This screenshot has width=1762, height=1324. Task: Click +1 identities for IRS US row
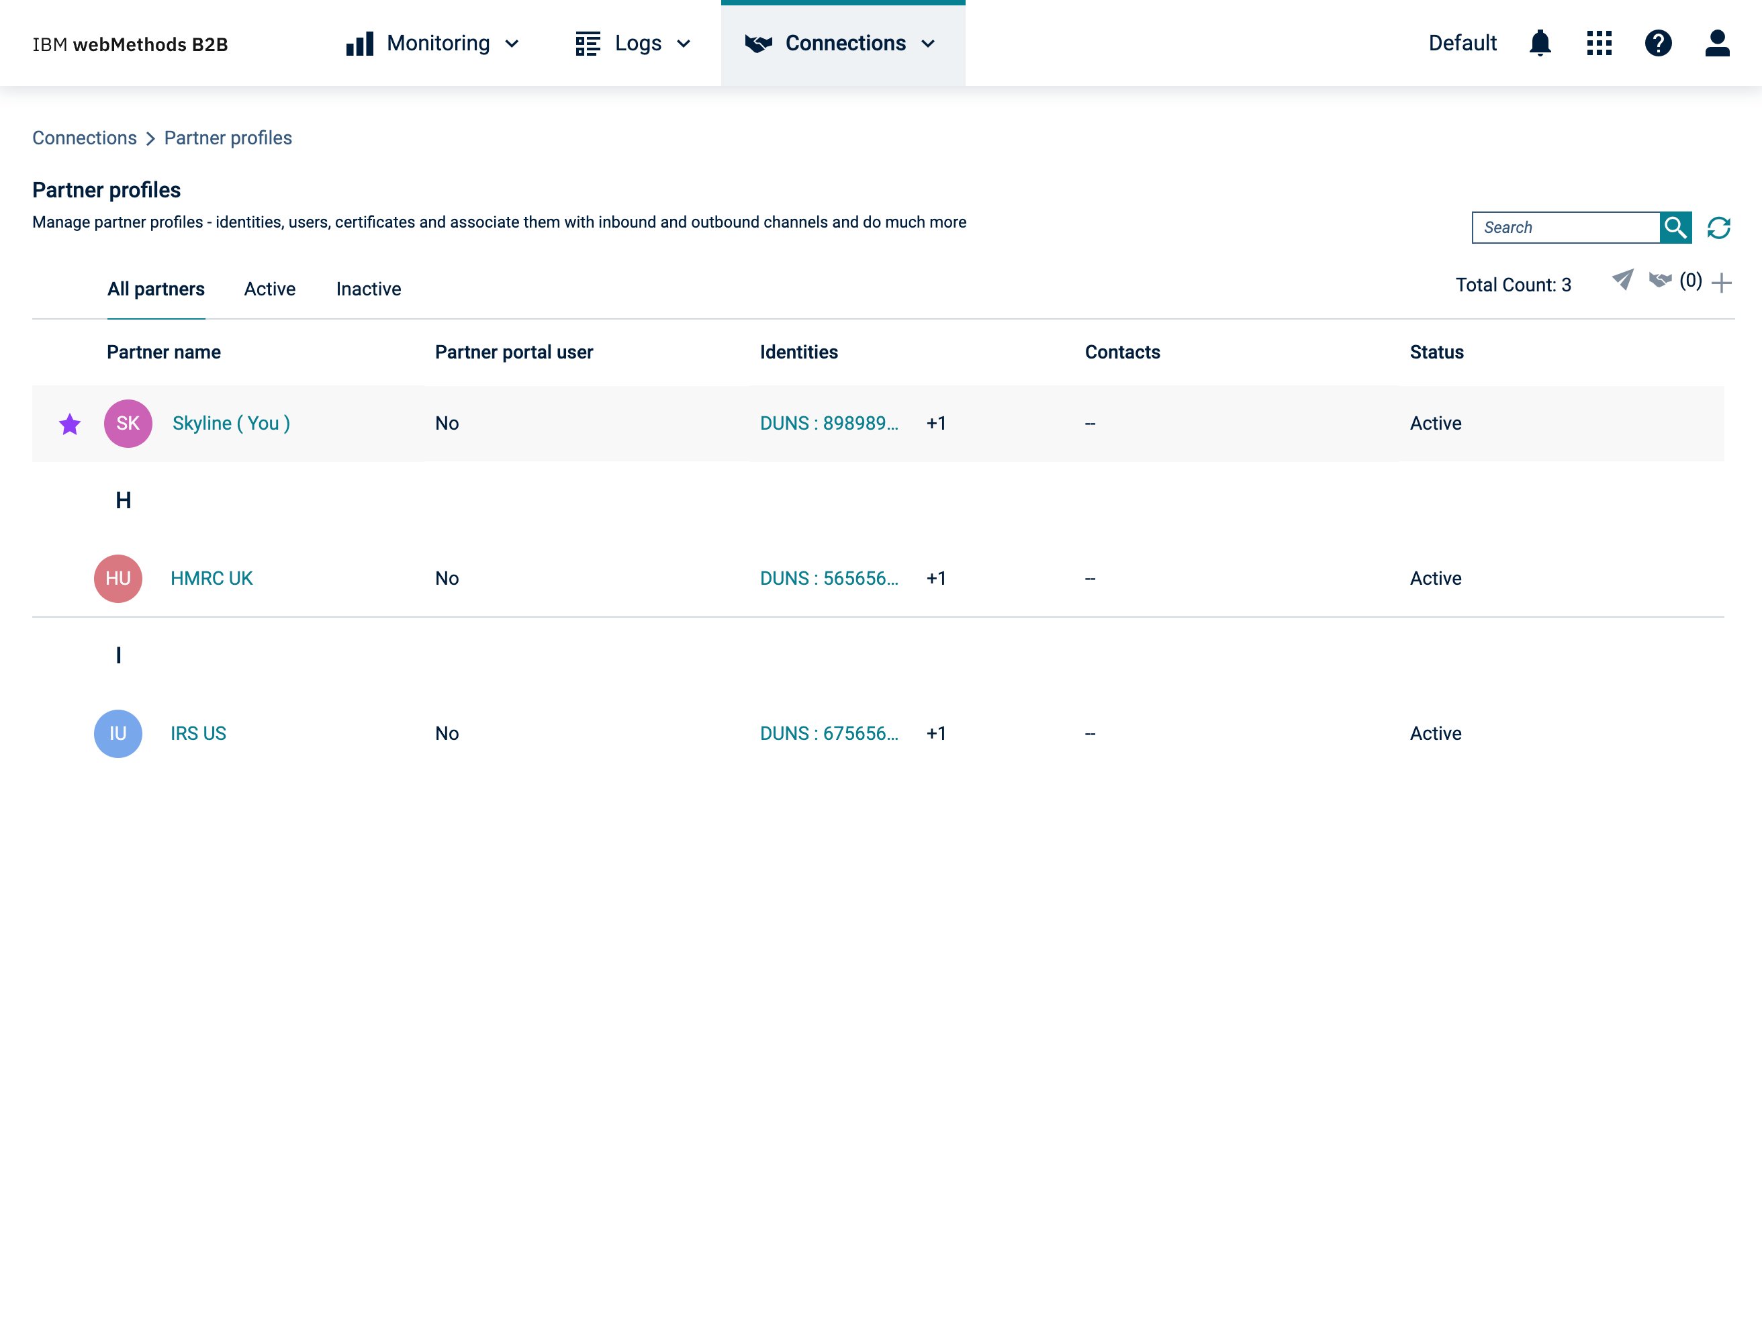(936, 735)
